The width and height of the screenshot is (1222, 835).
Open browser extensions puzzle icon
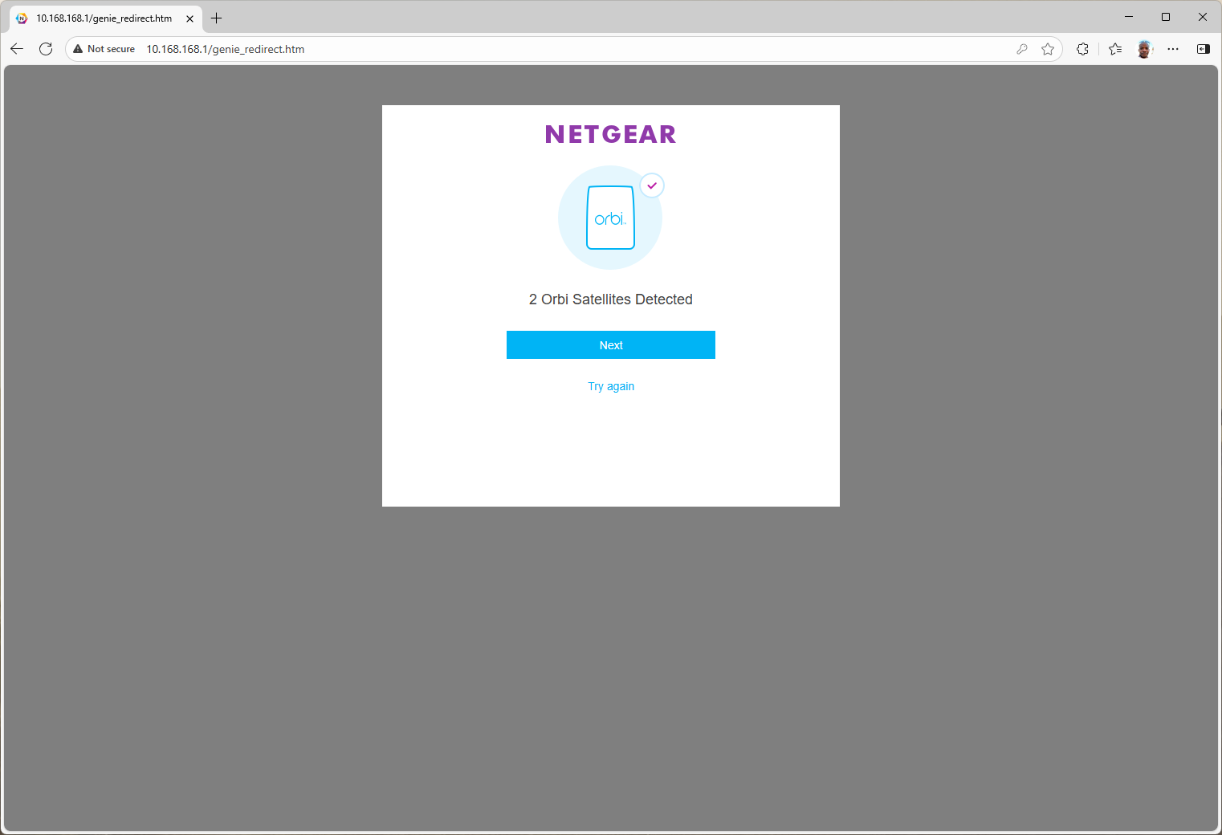(x=1082, y=49)
